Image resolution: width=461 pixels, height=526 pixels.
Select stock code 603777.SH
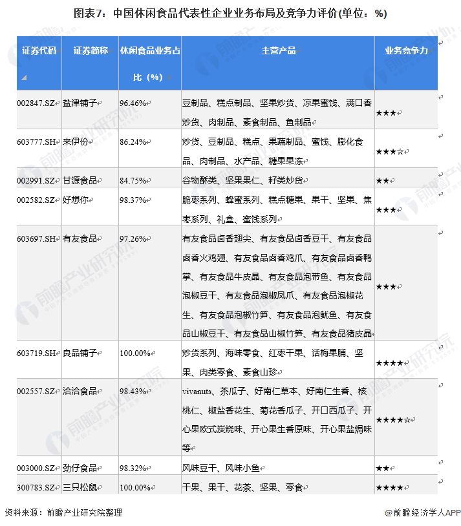point(36,142)
